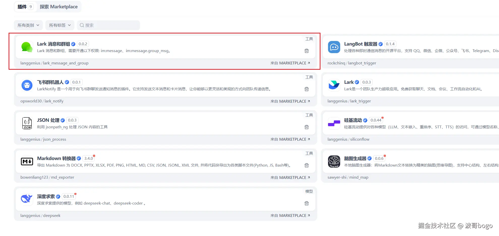
Task: Click the 脑图生成器 Mind Map icon
Action: coord(334,162)
